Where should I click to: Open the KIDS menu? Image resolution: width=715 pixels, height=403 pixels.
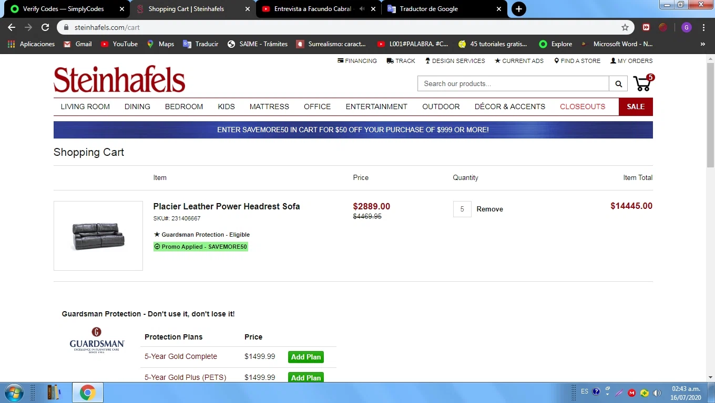point(226,107)
